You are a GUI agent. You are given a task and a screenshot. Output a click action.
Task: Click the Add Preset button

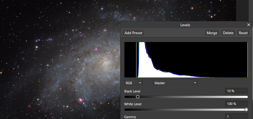[133, 33]
